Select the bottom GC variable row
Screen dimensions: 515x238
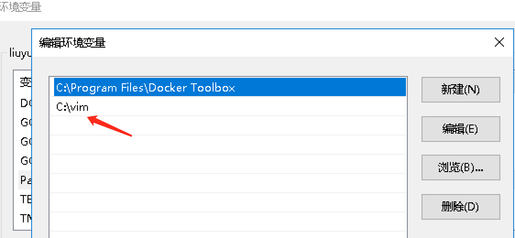(26, 161)
